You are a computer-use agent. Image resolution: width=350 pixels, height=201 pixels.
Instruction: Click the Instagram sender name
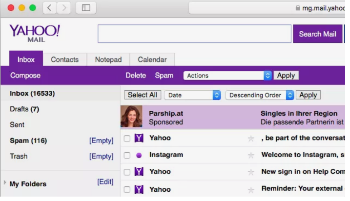(166, 155)
